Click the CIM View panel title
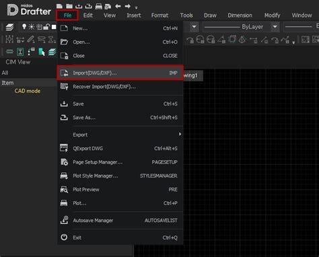The image size is (319, 257). [18, 62]
